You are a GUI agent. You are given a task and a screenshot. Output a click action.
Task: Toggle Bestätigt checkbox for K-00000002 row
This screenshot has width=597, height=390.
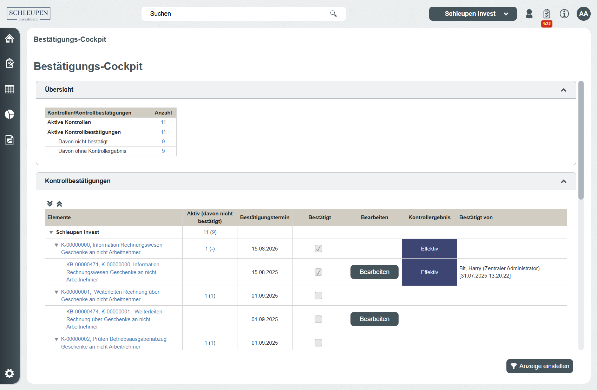(x=318, y=343)
